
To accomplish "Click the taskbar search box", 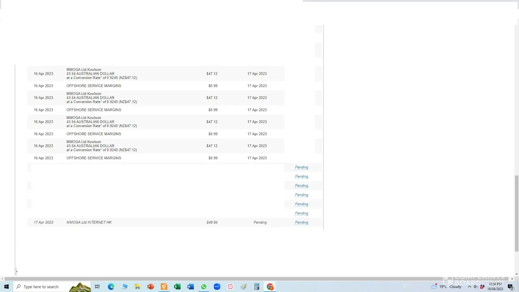I will click(52, 287).
